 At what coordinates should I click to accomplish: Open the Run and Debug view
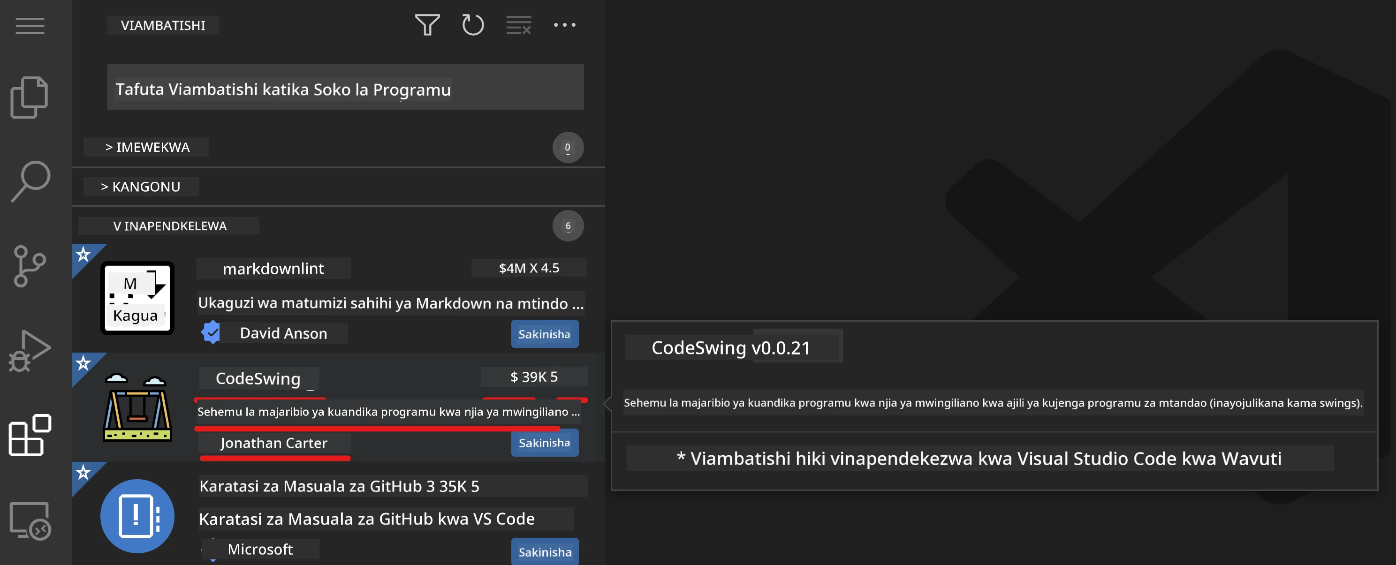29,350
